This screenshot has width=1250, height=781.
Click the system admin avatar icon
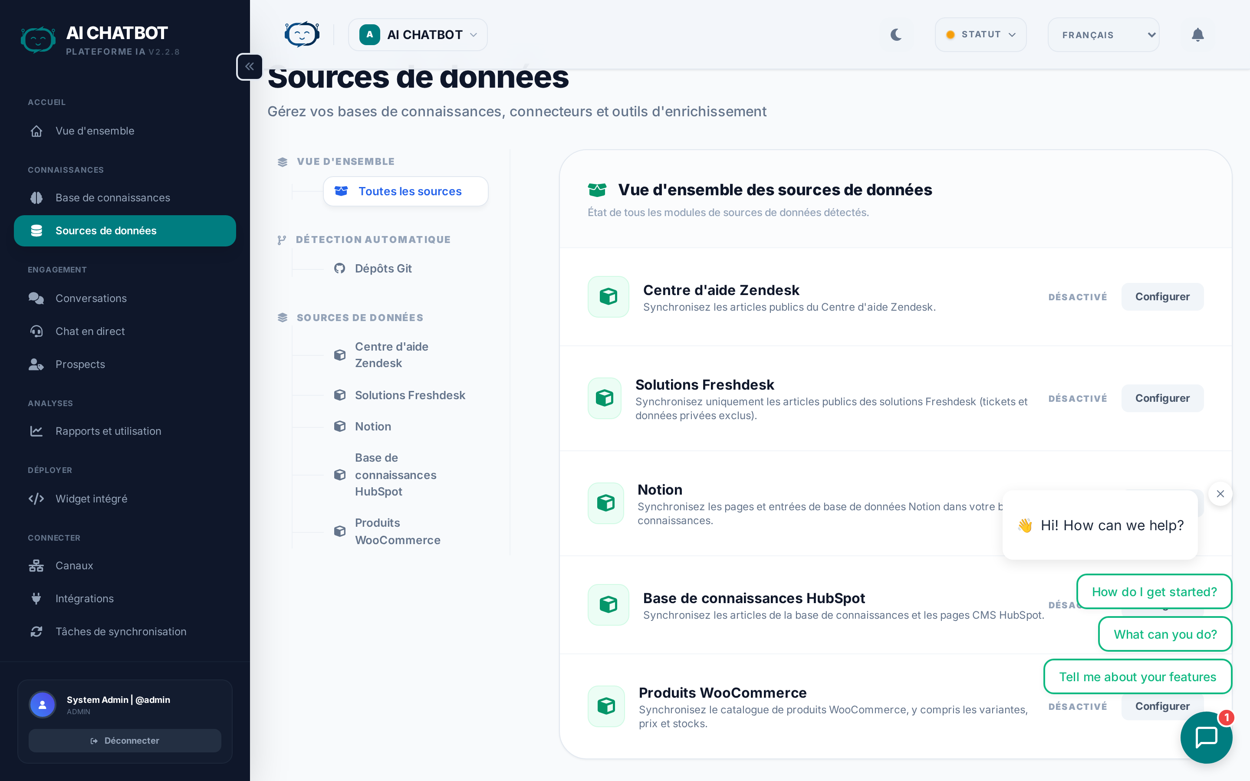[x=43, y=705]
